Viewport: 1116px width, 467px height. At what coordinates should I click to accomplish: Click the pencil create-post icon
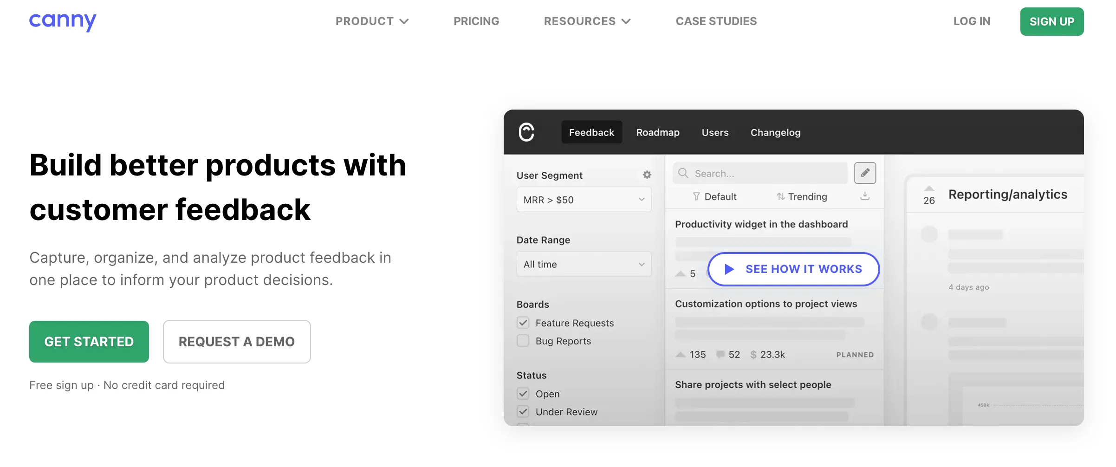click(865, 173)
